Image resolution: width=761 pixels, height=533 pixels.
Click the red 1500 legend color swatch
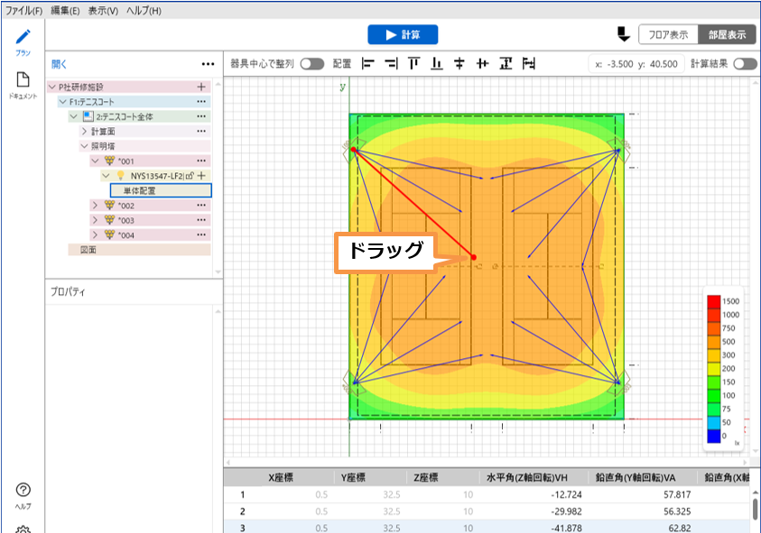point(713,301)
